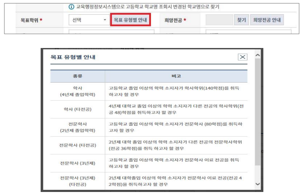This screenshot has height=195, width=304.
Task: Click the popup scrollbar down arrow
Action: click(x=258, y=184)
